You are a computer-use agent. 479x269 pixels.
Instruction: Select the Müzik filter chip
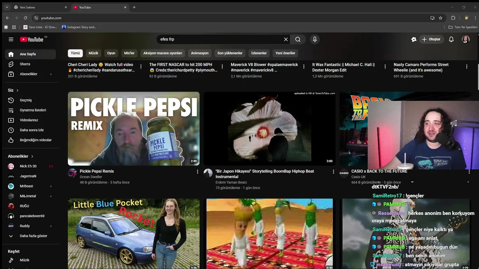point(94,53)
